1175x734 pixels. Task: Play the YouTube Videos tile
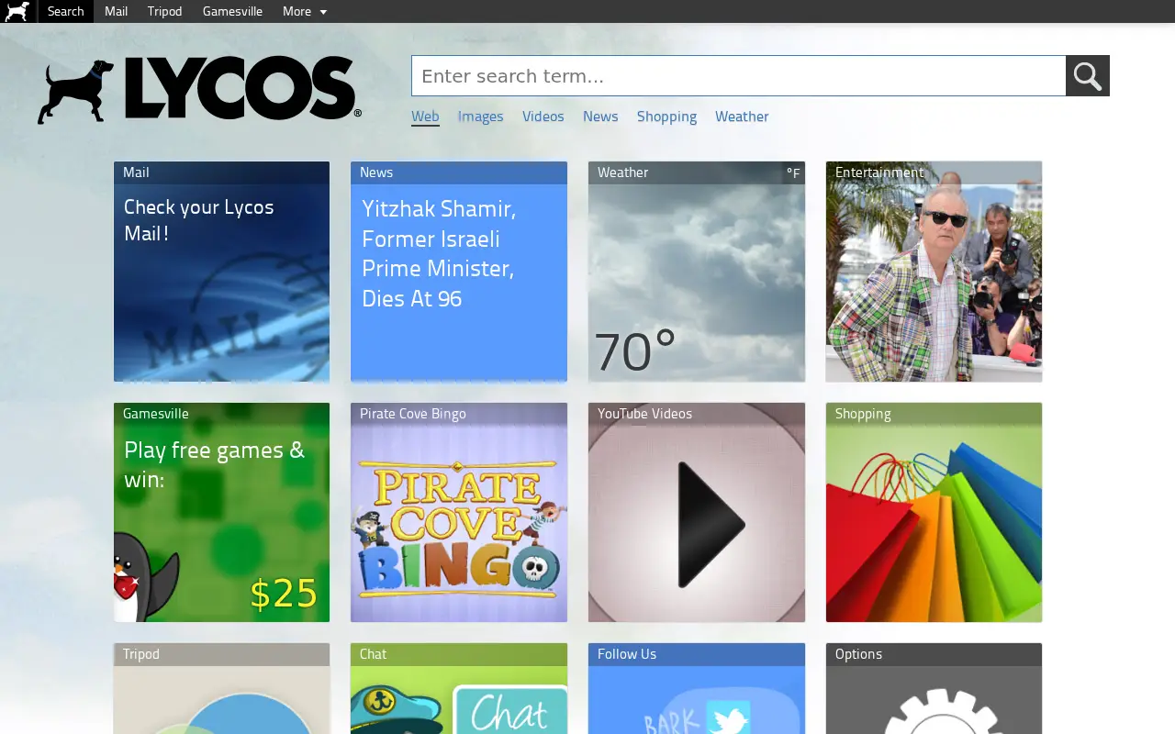[697, 512]
